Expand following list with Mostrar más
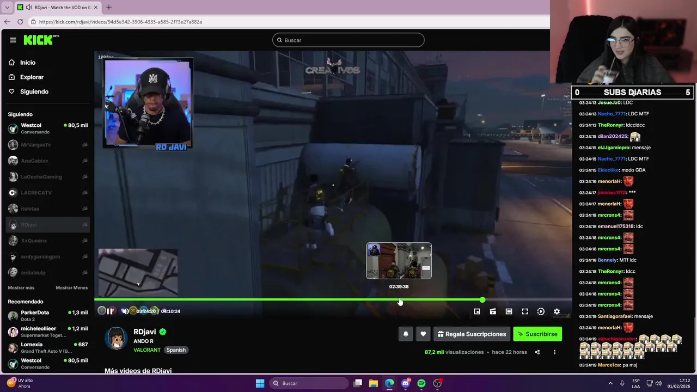 (21, 287)
